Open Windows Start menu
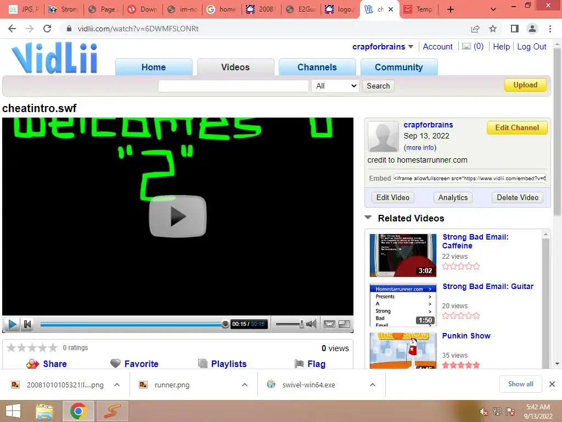 13,411
